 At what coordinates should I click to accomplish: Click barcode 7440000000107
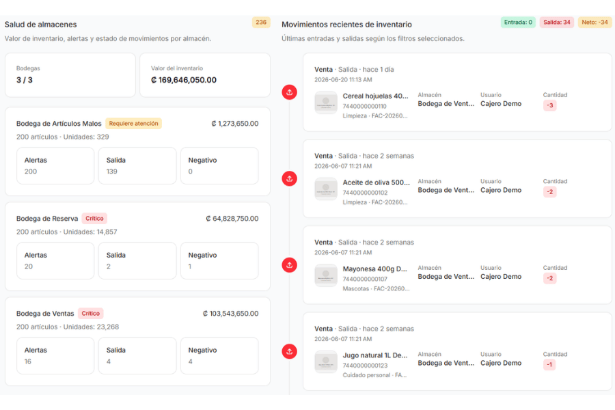[x=365, y=279]
